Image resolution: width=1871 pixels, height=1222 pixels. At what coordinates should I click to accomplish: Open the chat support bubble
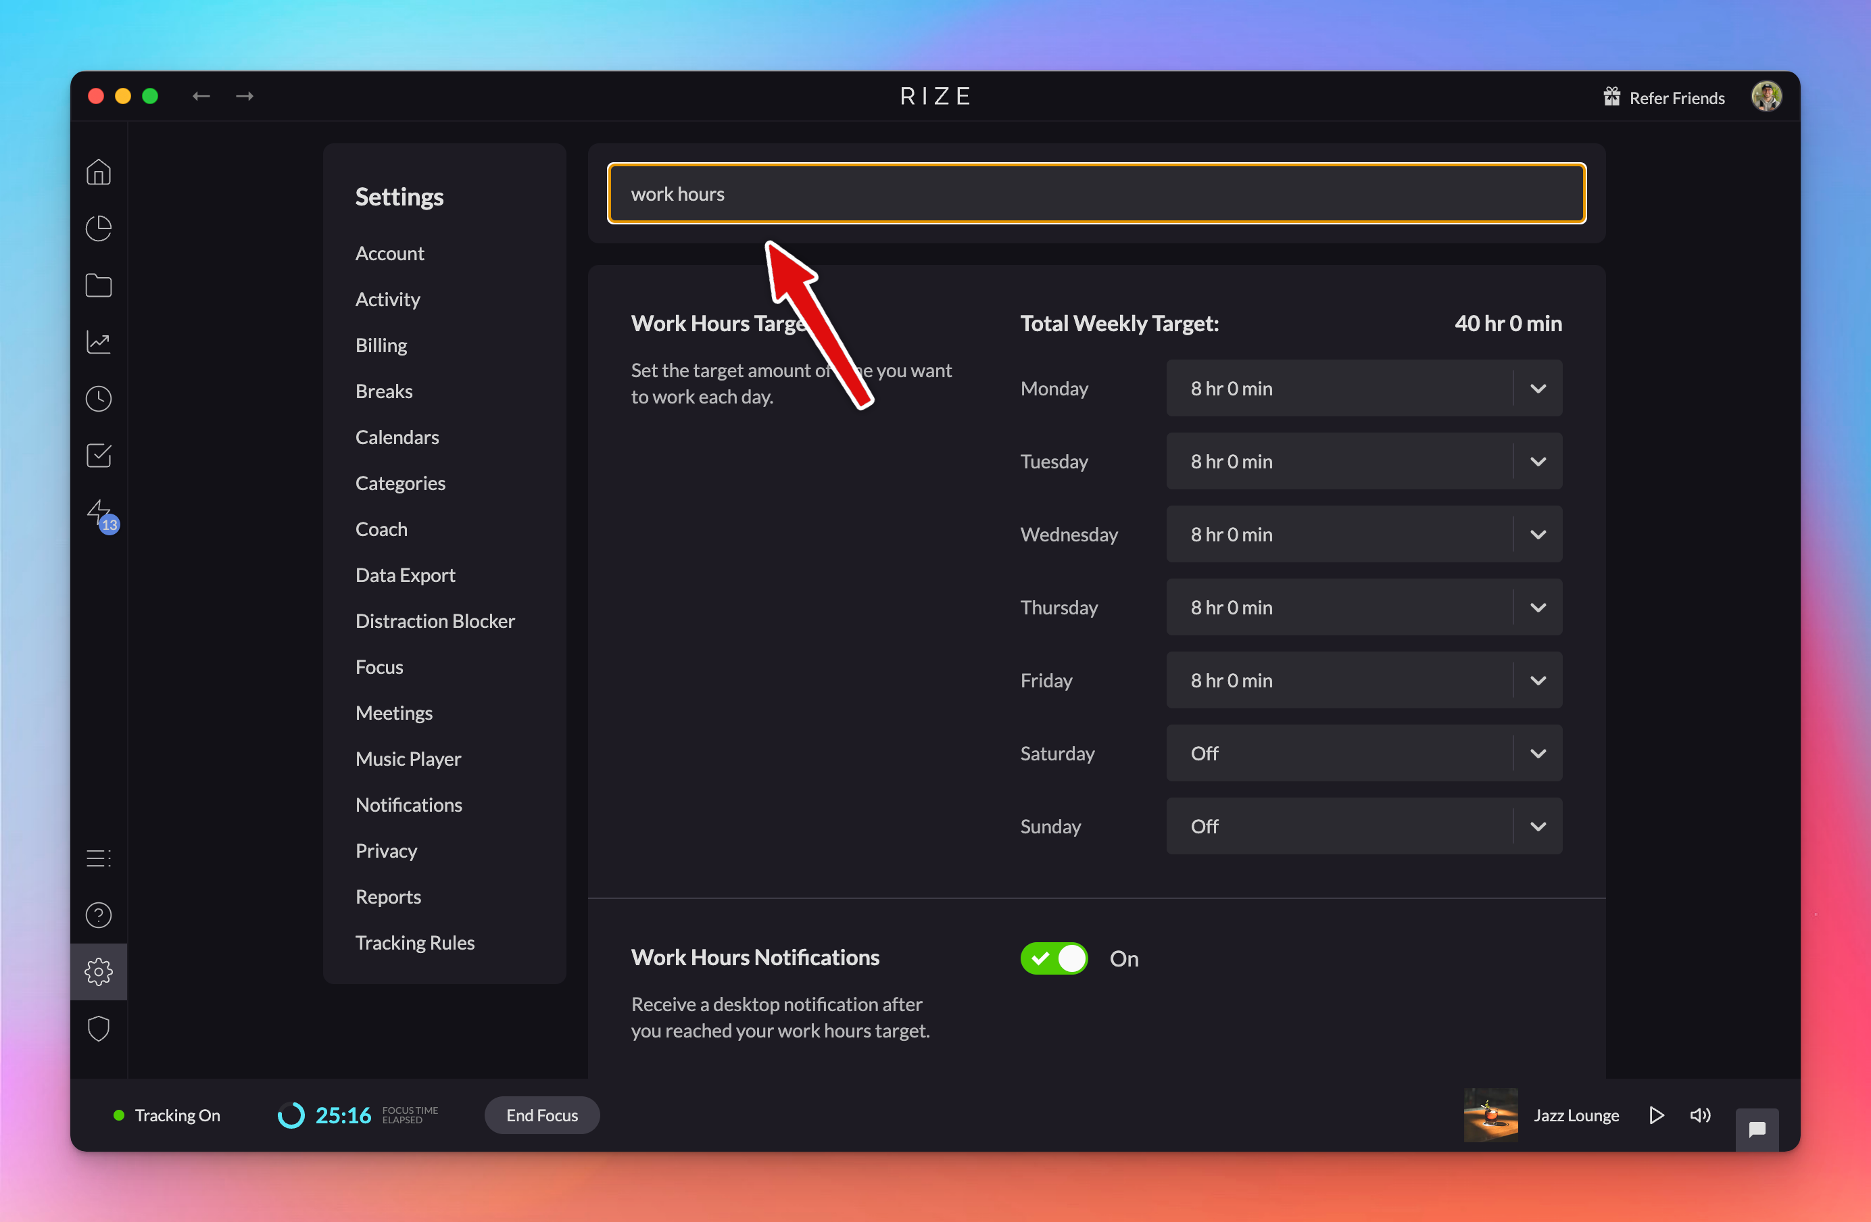pyautogui.click(x=1756, y=1129)
